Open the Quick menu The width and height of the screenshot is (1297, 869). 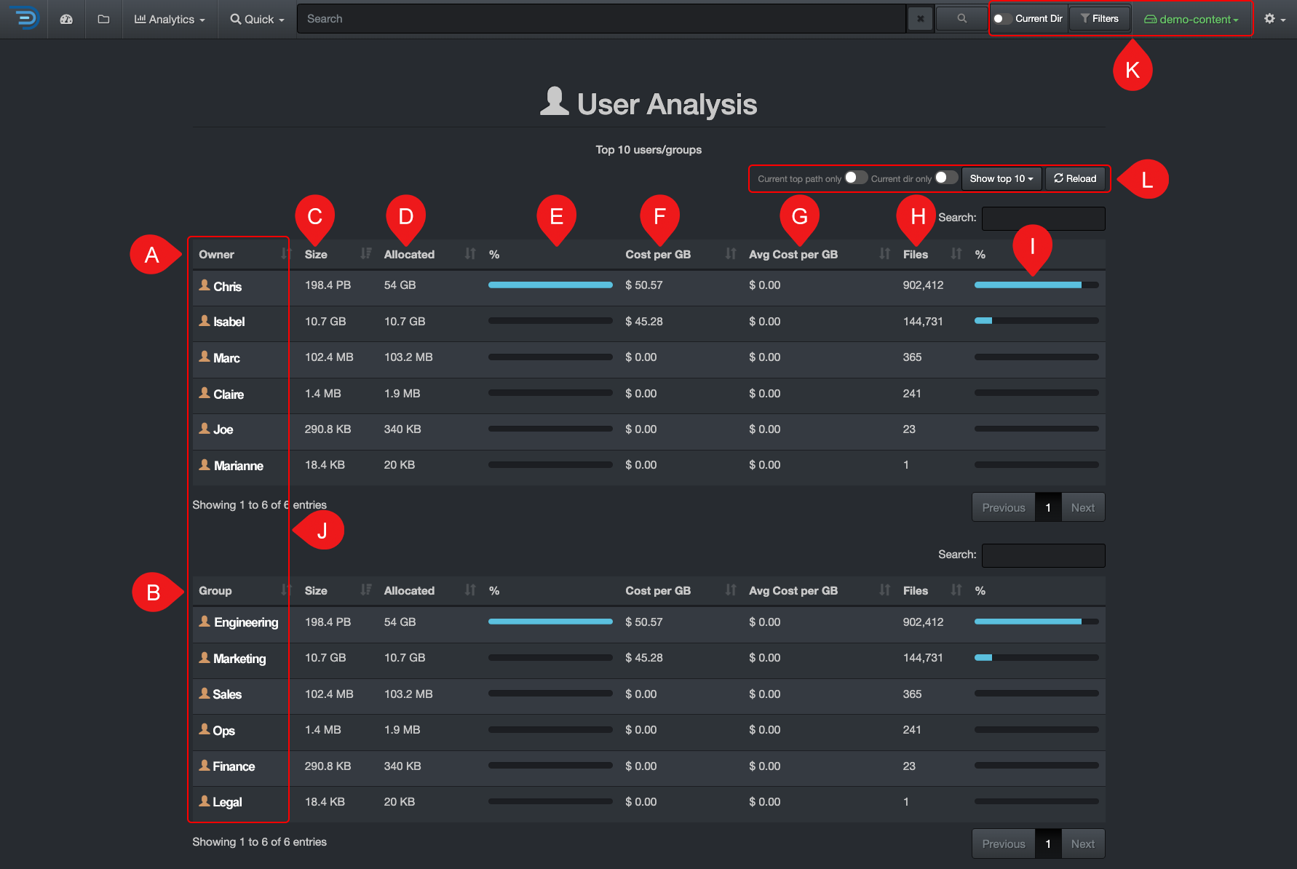coord(255,19)
